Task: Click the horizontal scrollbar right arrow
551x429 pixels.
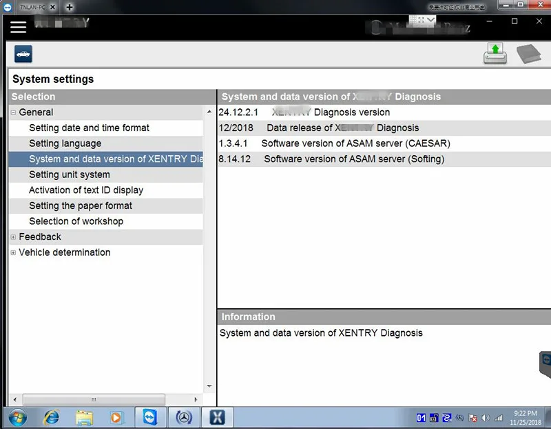Action: click(196, 399)
